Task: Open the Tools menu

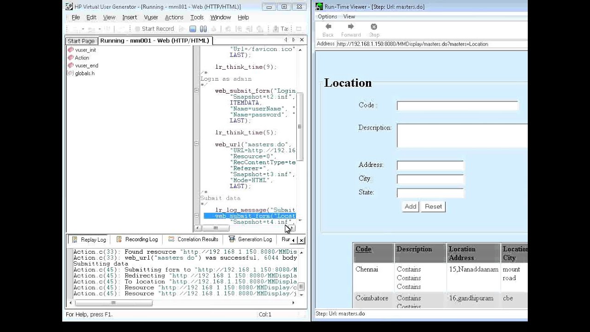Action: pyautogui.click(x=197, y=18)
